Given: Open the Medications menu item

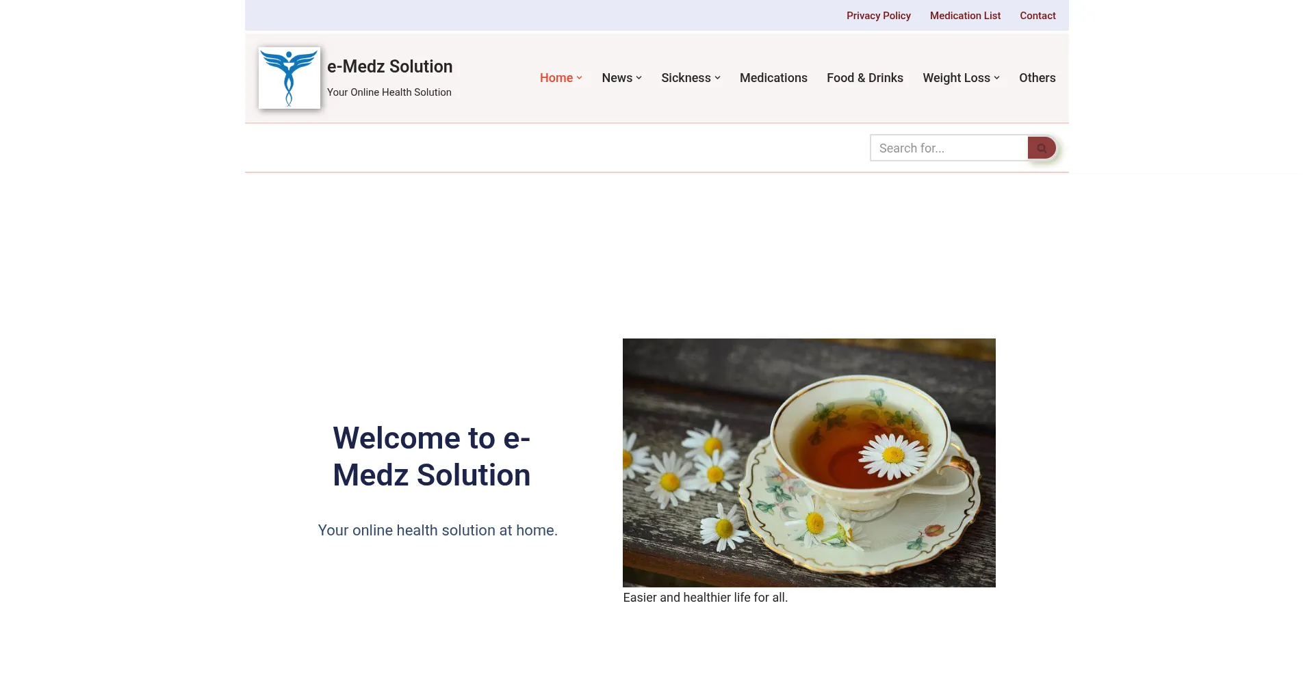Looking at the screenshot, I should [x=773, y=78].
